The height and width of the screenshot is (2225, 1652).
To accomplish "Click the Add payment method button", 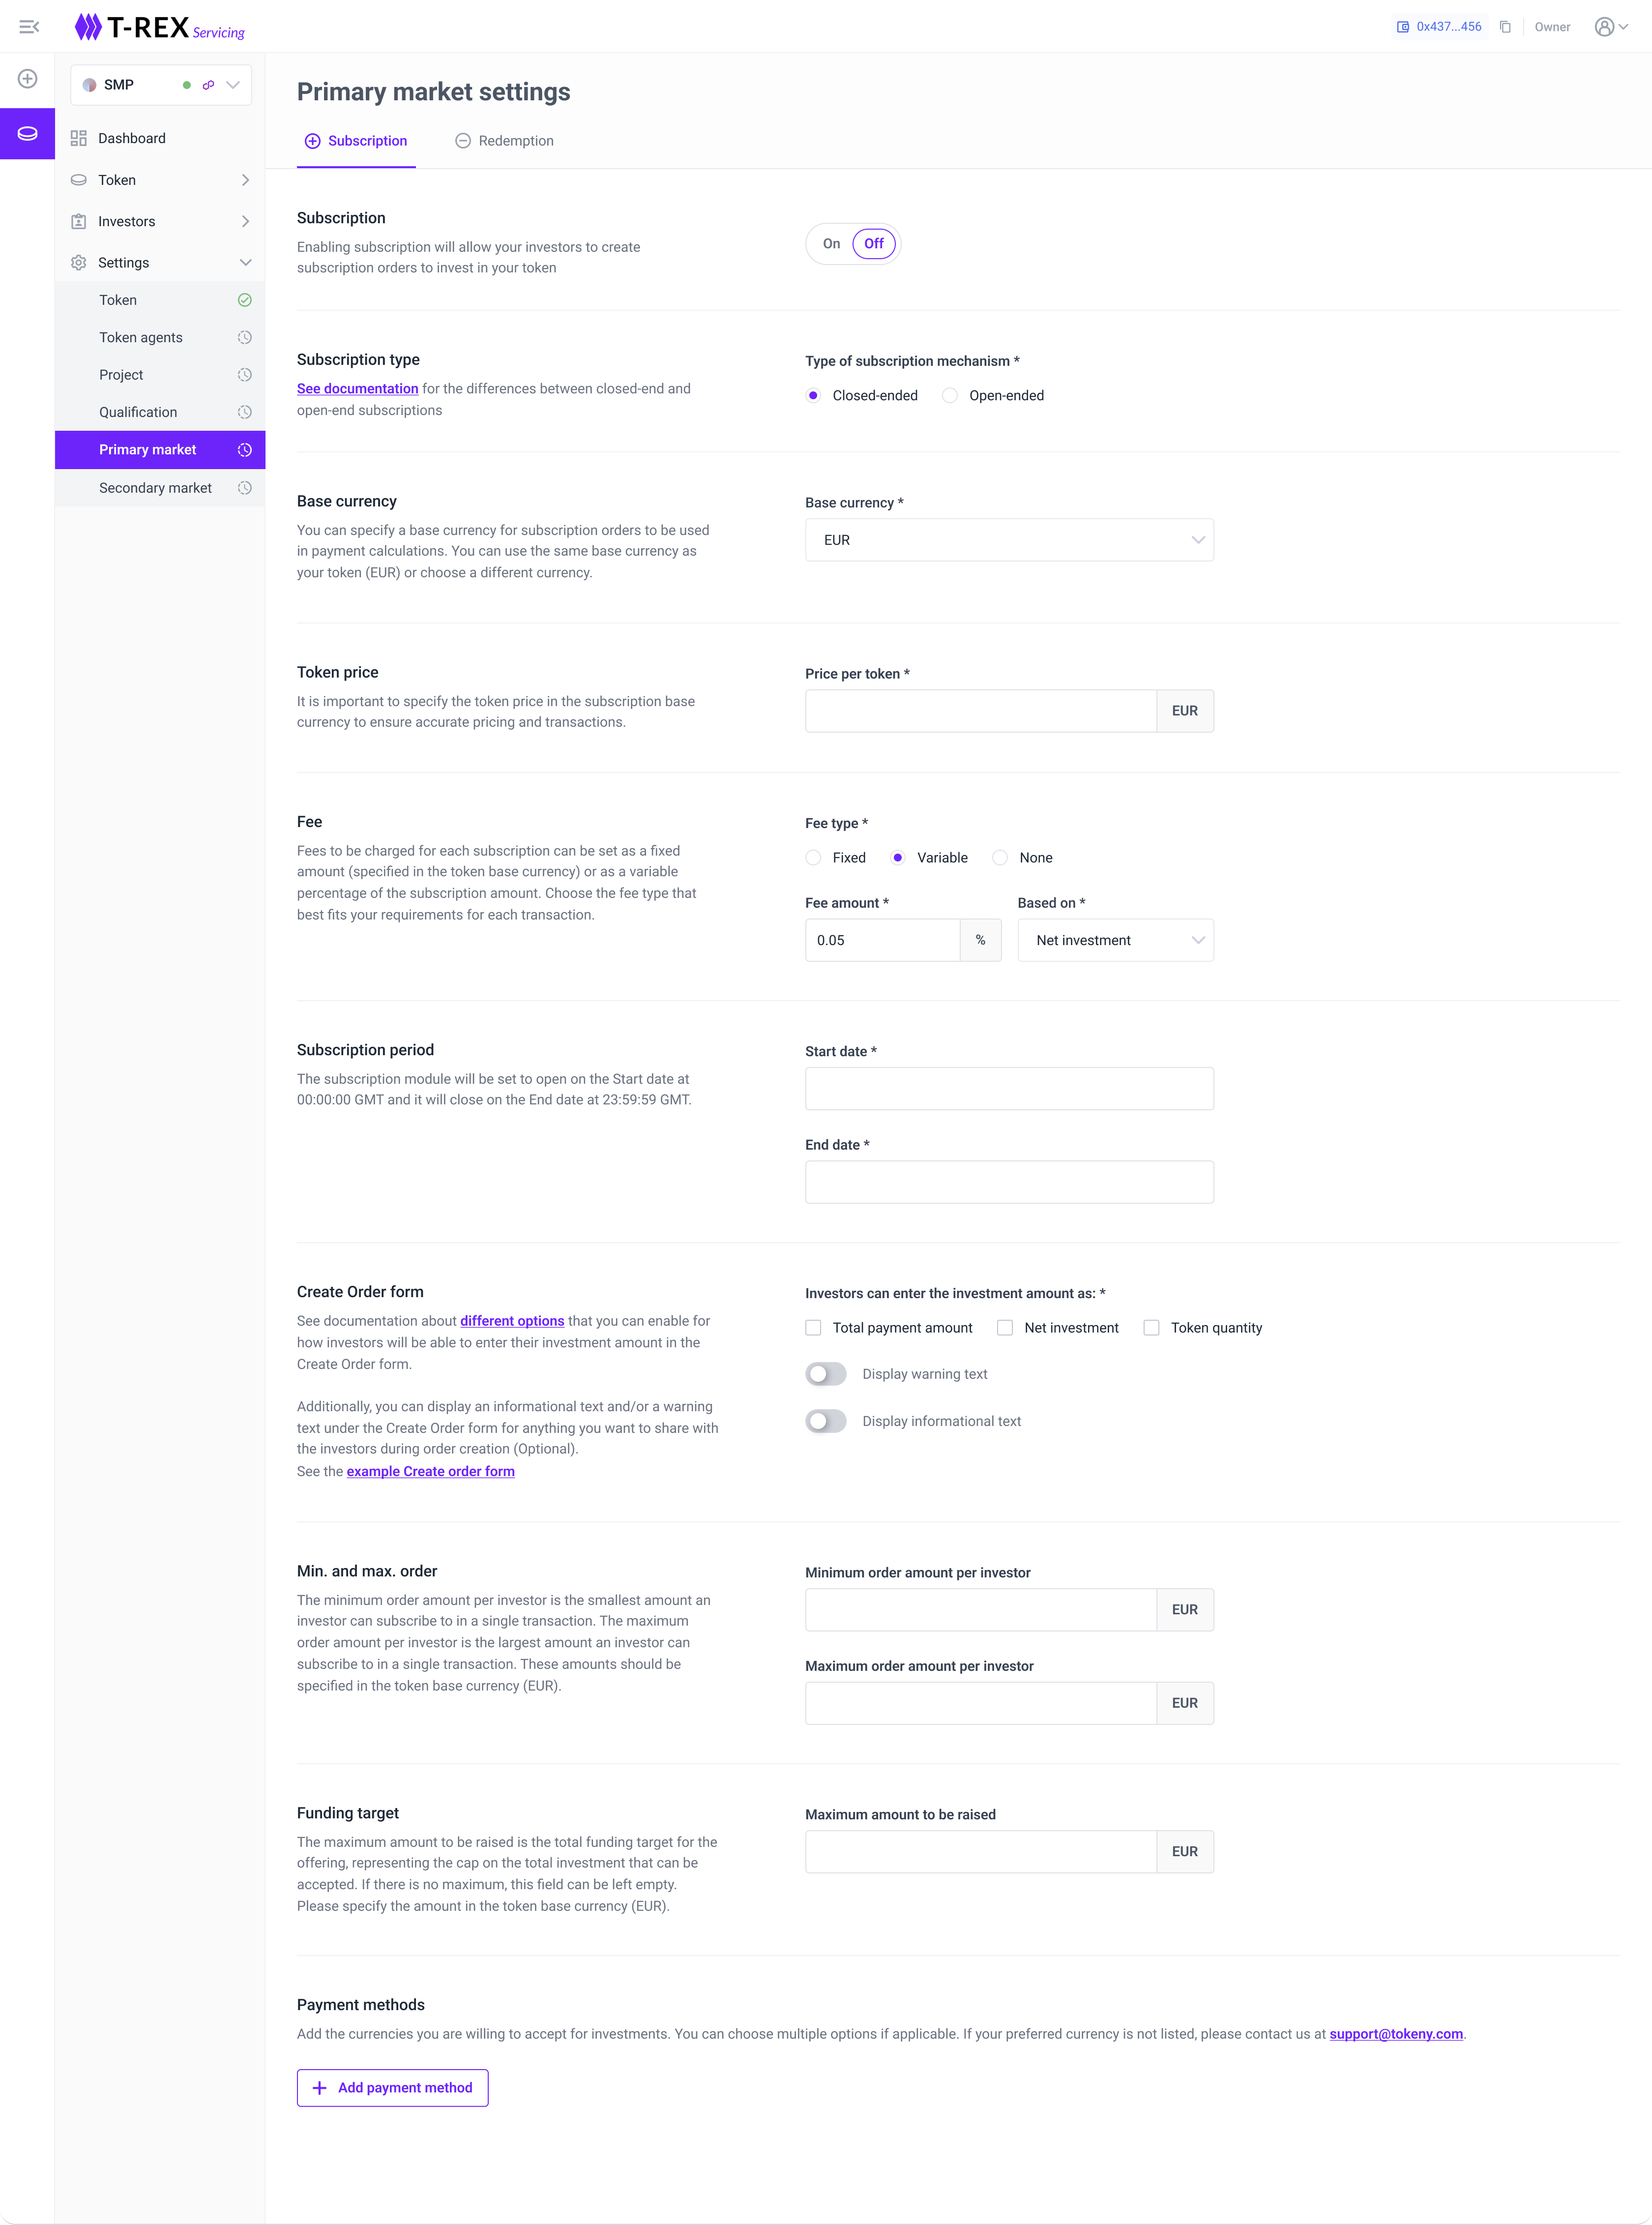I will click(392, 2088).
